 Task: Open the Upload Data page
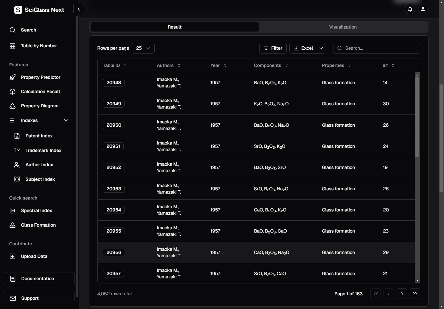(x=34, y=256)
